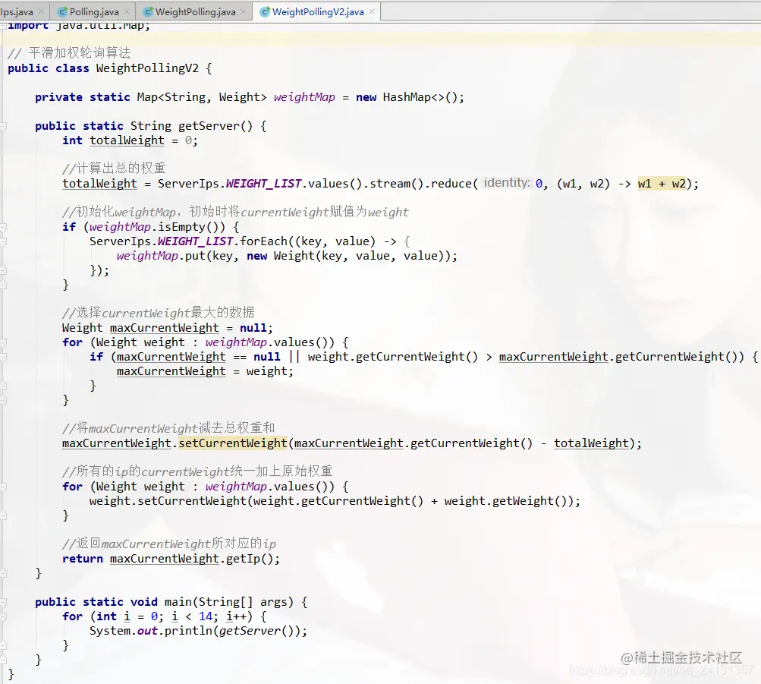Click null in 'Weight maxCurrentWeight = null' line

[x=253, y=328]
